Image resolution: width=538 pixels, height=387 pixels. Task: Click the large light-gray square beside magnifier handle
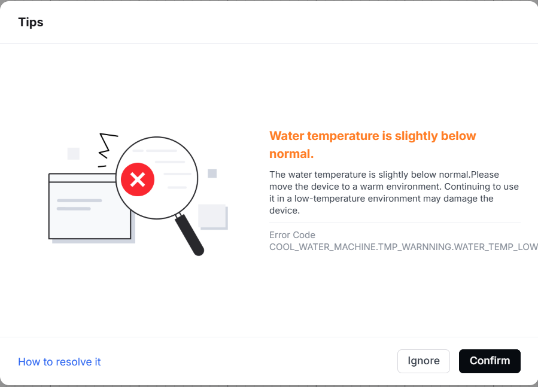point(213,217)
